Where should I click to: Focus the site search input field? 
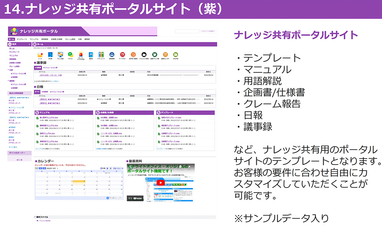click(x=187, y=31)
